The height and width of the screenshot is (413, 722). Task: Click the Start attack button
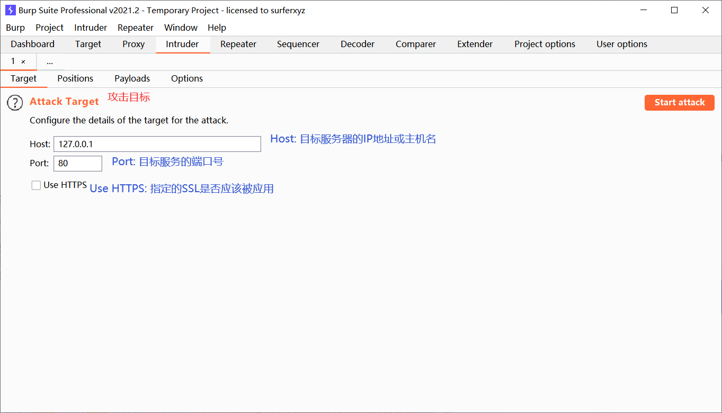(680, 103)
